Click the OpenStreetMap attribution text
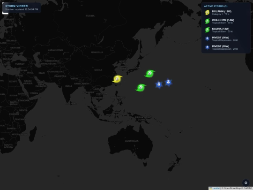Screen dimensions: 253x190 [232, 188]
